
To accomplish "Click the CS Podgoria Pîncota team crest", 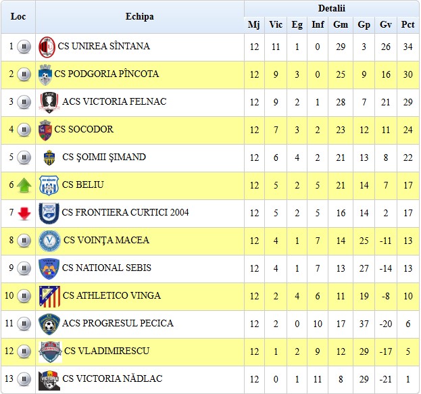I will pos(46,74).
